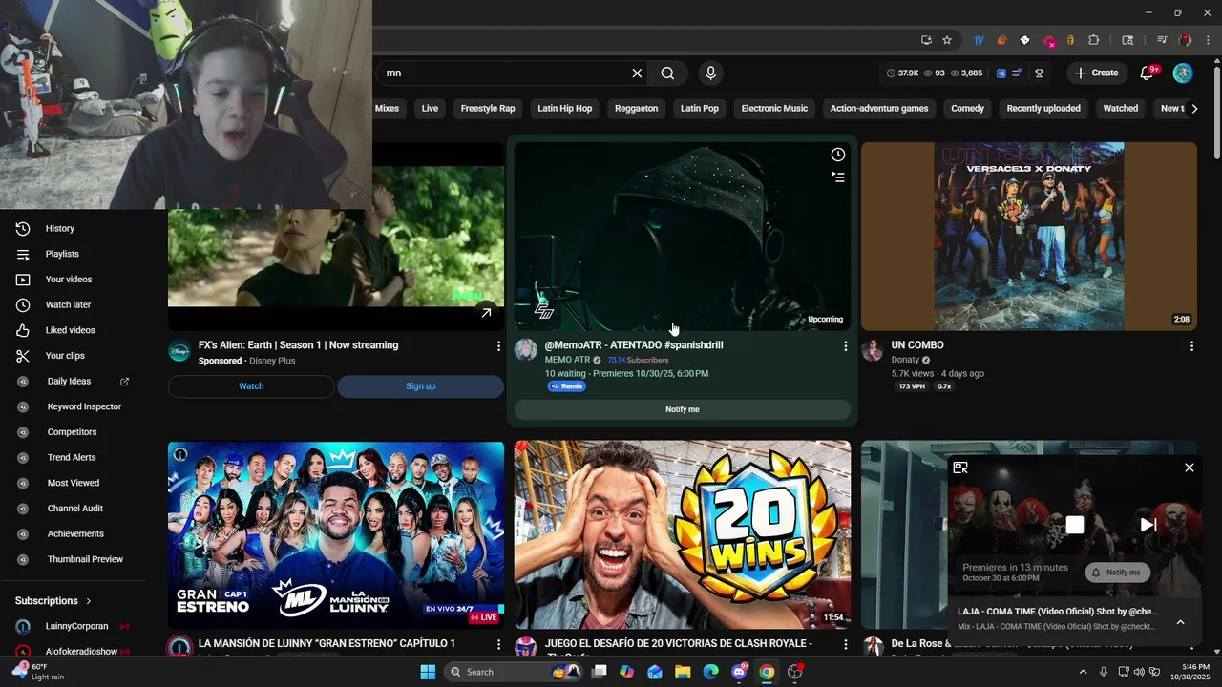The width and height of the screenshot is (1222, 687).
Task: Click Notify me in the miniplayer
Action: (1118, 572)
